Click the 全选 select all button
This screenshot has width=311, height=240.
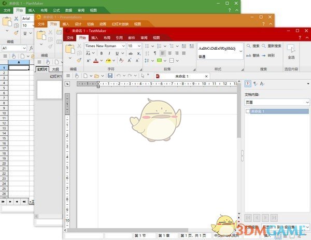[291, 51]
